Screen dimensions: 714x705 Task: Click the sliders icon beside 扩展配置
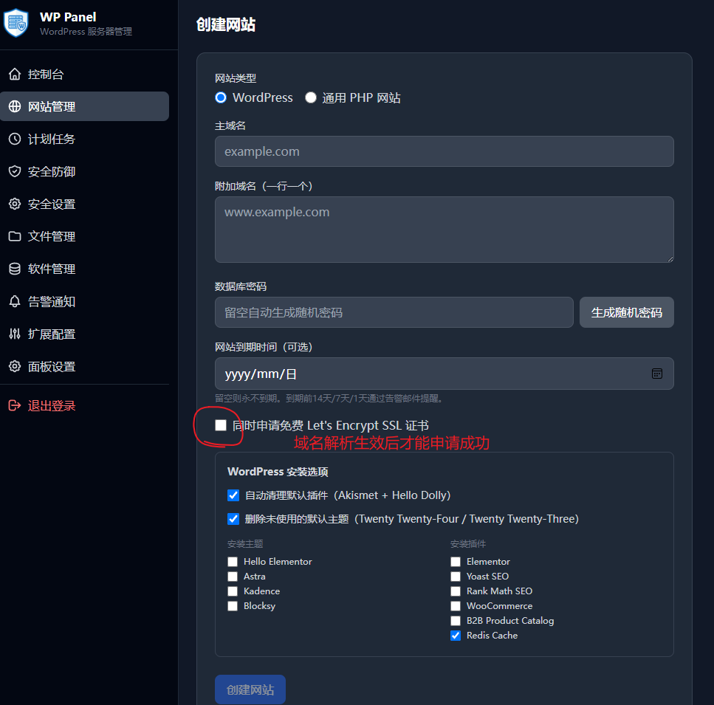(15, 334)
